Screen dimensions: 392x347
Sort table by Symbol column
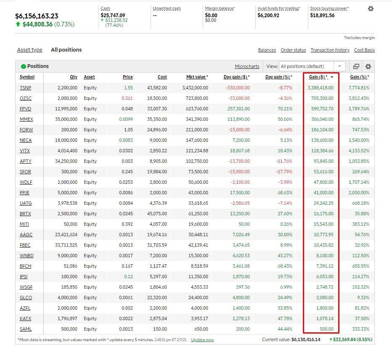tap(27, 77)
